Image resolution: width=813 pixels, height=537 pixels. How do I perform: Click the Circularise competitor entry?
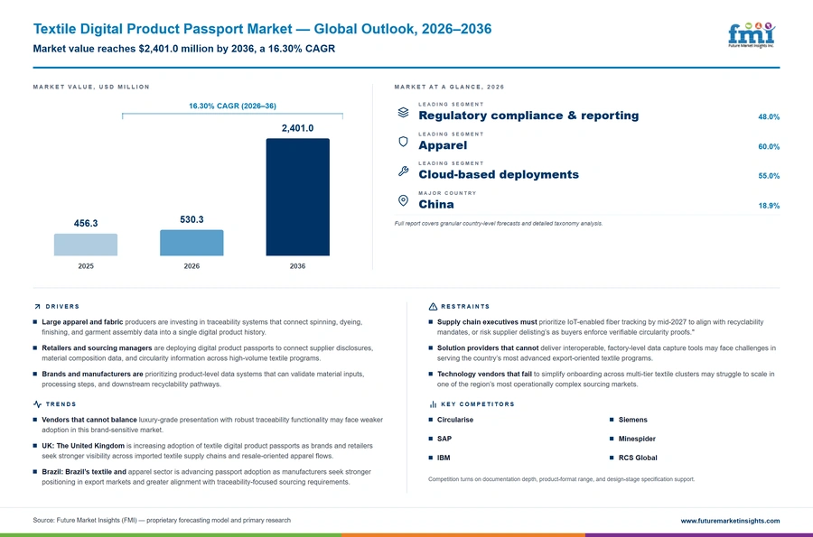[455, 420]
